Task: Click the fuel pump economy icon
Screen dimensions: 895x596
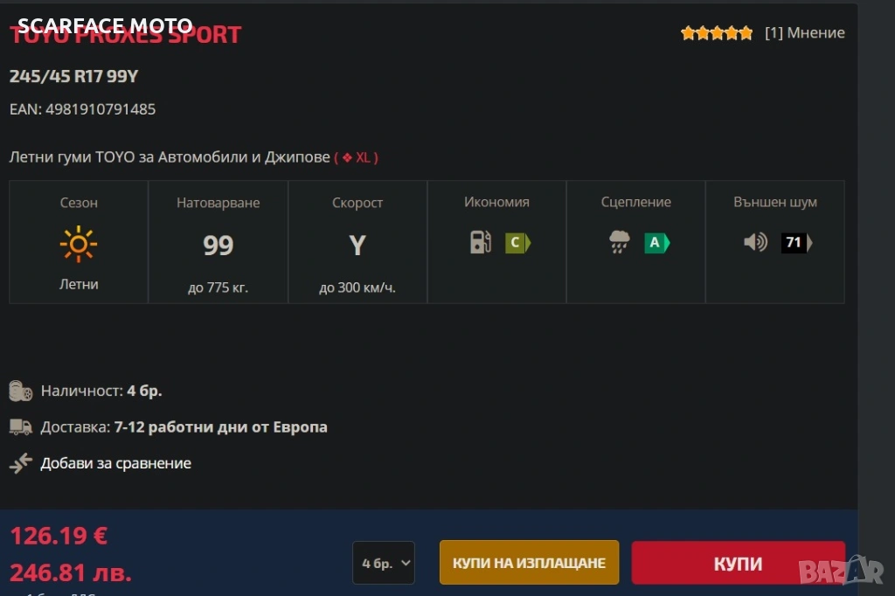Action: pyautogui.click(x=481, y=242)
